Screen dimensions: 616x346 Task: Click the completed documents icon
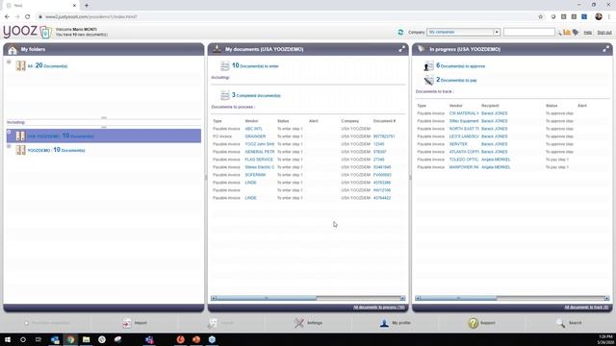pyautogui.click(x=224, y=95)
